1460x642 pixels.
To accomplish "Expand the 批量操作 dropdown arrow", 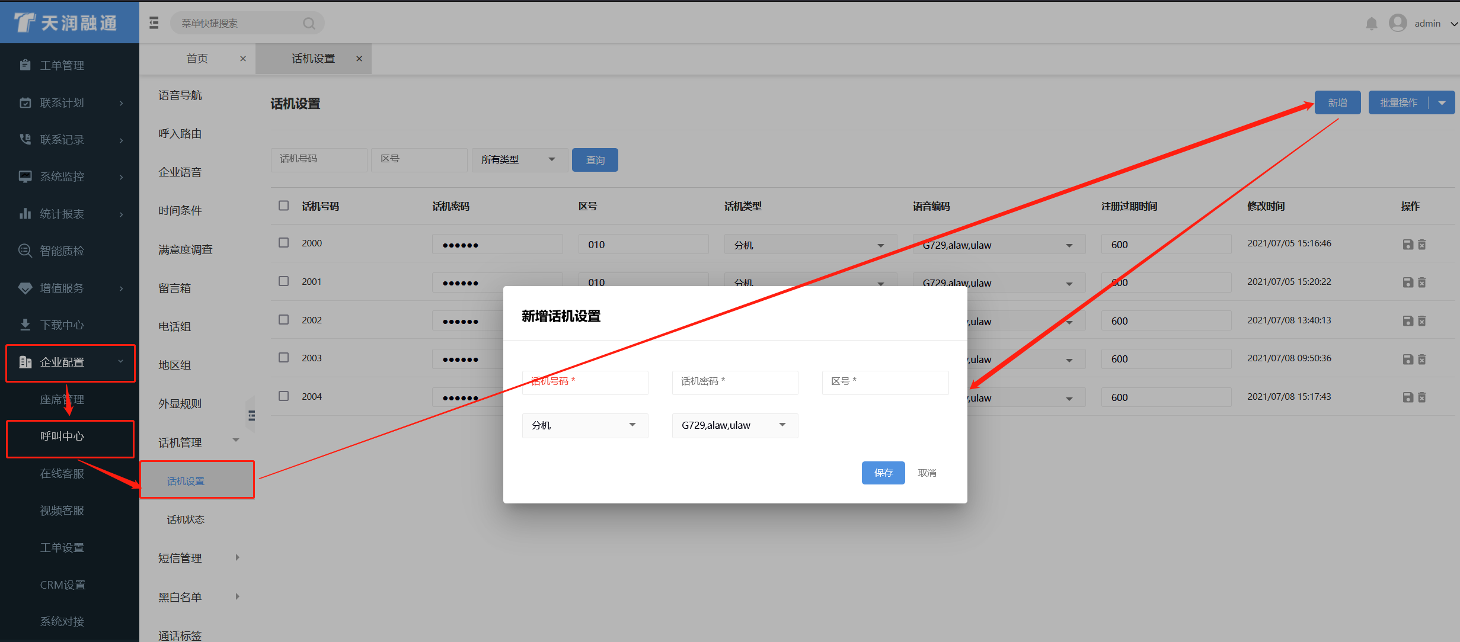I will click(1442, 103).
